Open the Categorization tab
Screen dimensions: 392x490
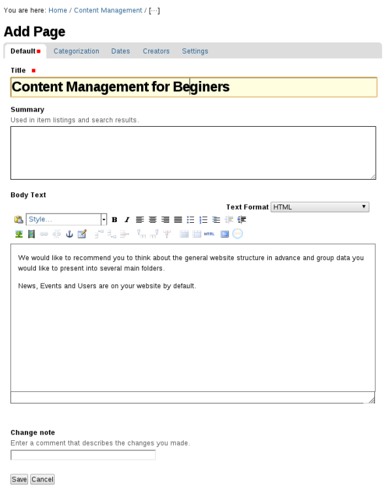coord(76,51)
